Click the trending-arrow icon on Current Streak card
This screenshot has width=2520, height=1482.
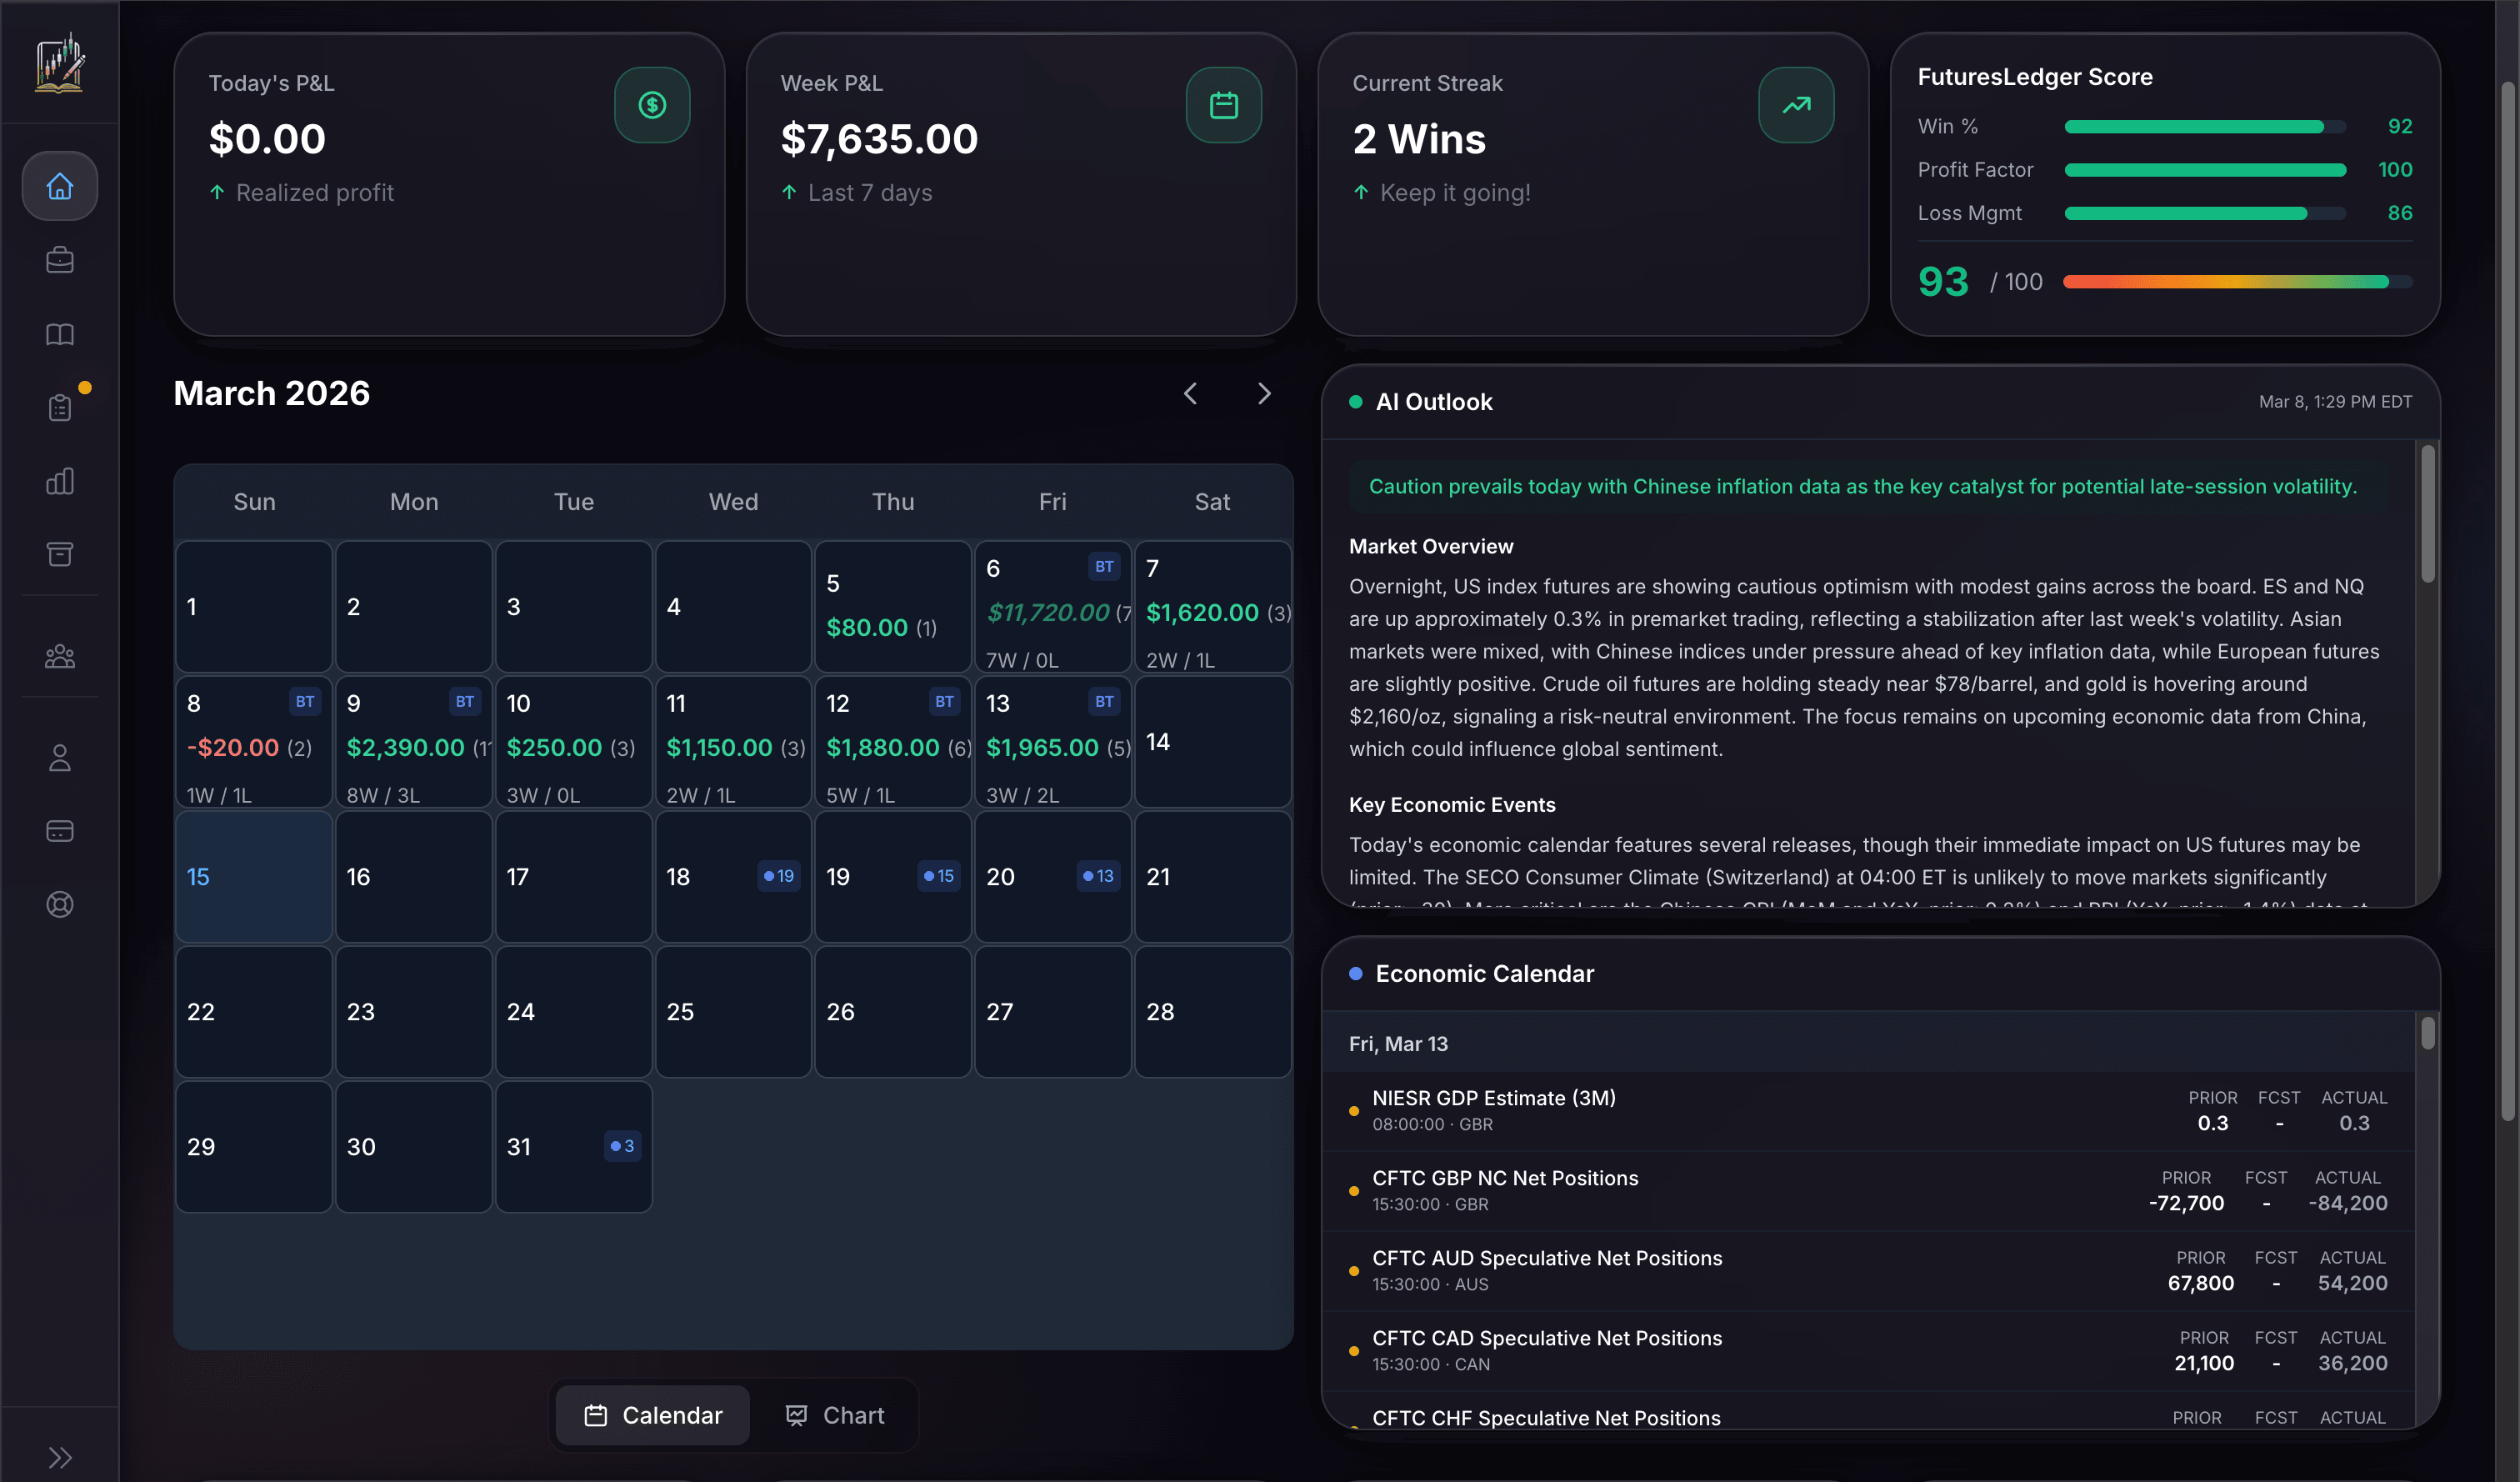pyautogui.click(x=1795, y=104)
